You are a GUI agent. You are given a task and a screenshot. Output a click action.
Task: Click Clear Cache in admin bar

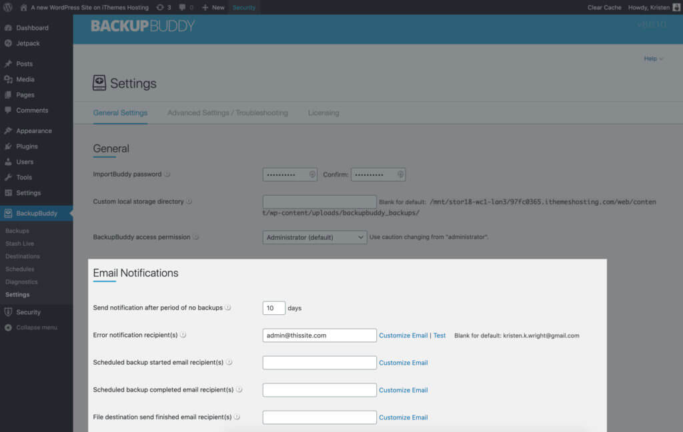point(604,7)
